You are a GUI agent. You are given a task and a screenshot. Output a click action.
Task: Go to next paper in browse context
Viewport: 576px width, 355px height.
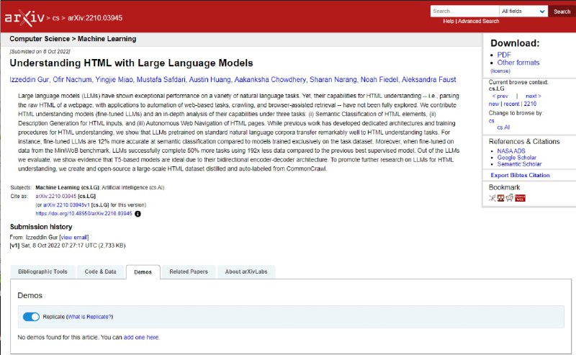coord(533,96)
